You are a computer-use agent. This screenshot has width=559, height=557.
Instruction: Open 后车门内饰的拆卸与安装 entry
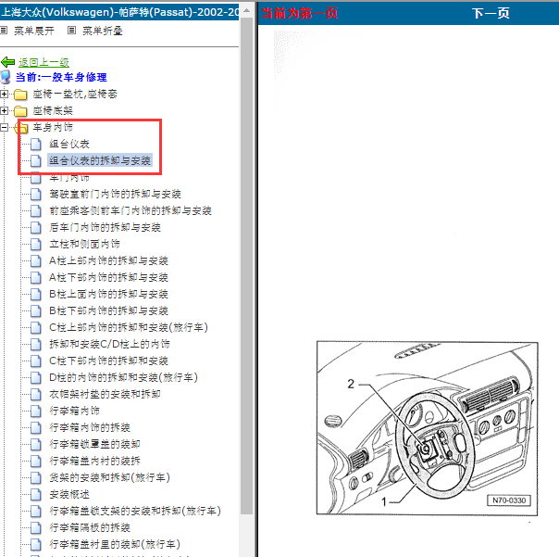coord(106,227)
